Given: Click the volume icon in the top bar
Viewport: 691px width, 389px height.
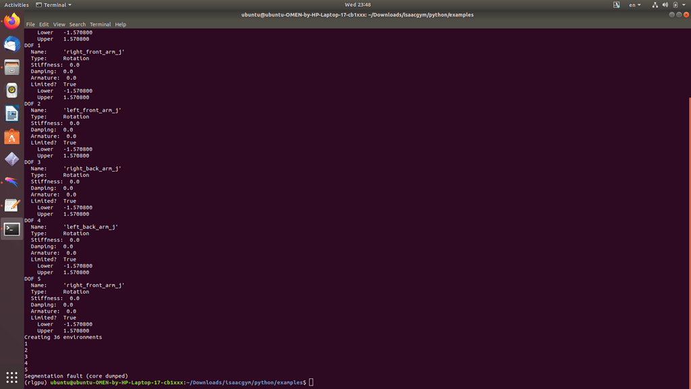Looking at the screenshot, I should [x=665, y=5].
